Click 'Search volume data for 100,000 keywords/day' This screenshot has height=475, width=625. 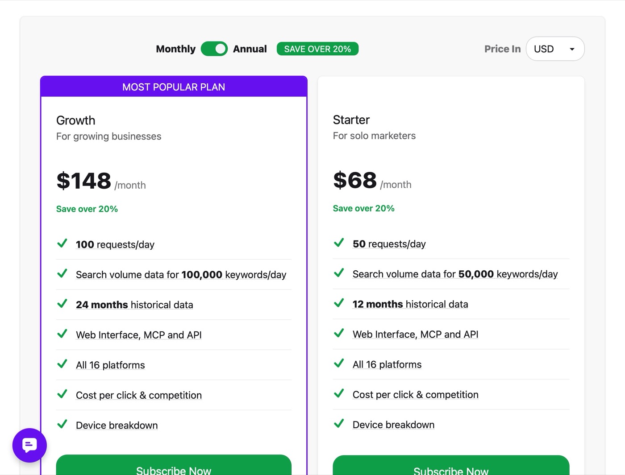tap(181, 275)
